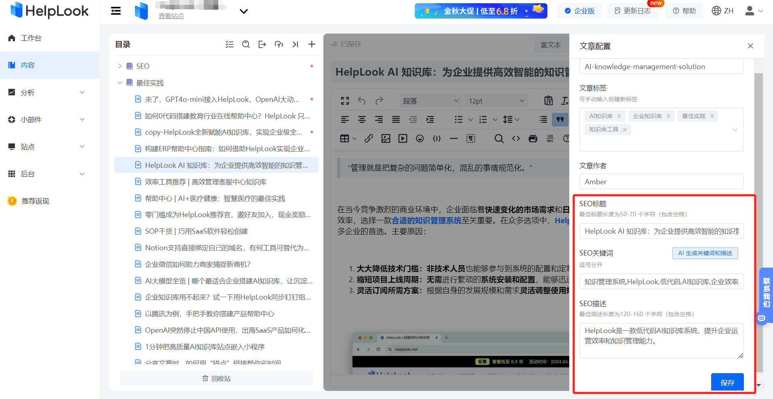Click the bullet list icon
This screenshot has height=399, width=773.
pos(458,119)
